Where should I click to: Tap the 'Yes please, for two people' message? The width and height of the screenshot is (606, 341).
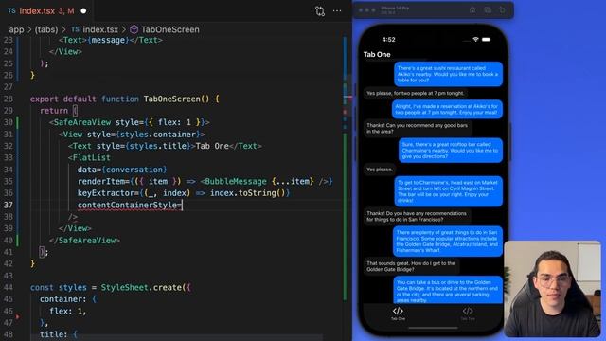click(416, 93)
